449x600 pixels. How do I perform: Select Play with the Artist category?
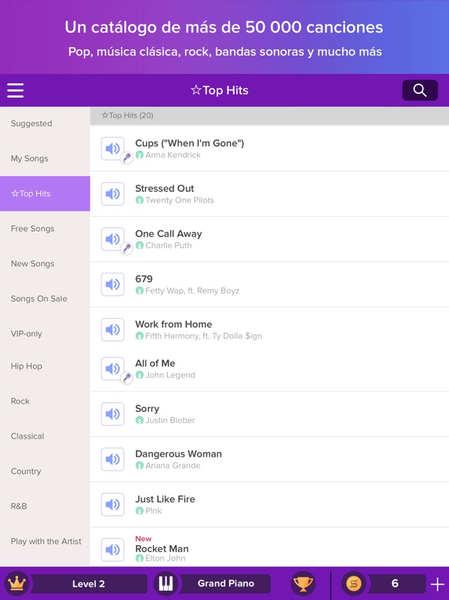(x=45, y=541)
